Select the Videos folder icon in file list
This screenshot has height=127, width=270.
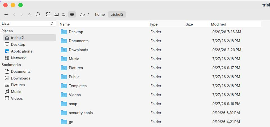pos(64,95)
